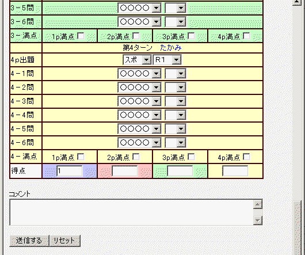Expand the ○○○○ dropdown for 4-1問
Screen dimensions: 305x255
[139, 74]
